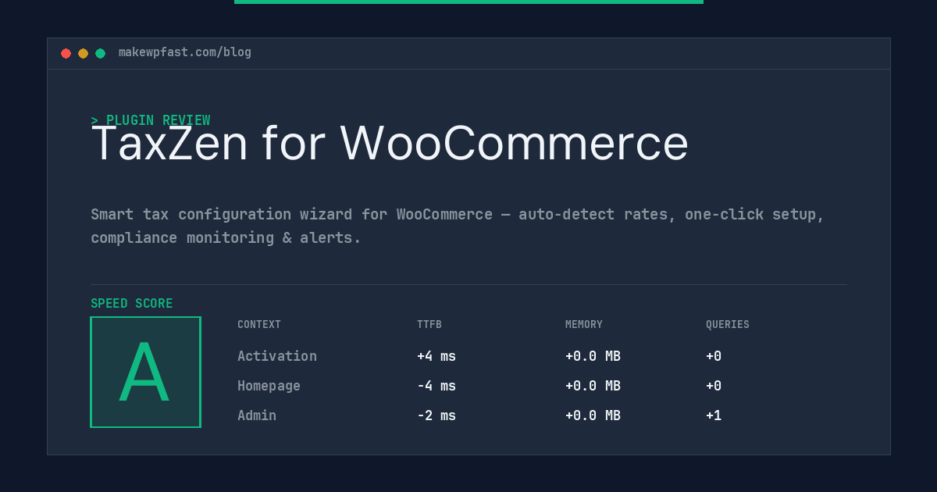The height and width of the screenshot is (492, 937).
Task: Click the green window dot
Action: pyautogui.click(x=100, y=53)
